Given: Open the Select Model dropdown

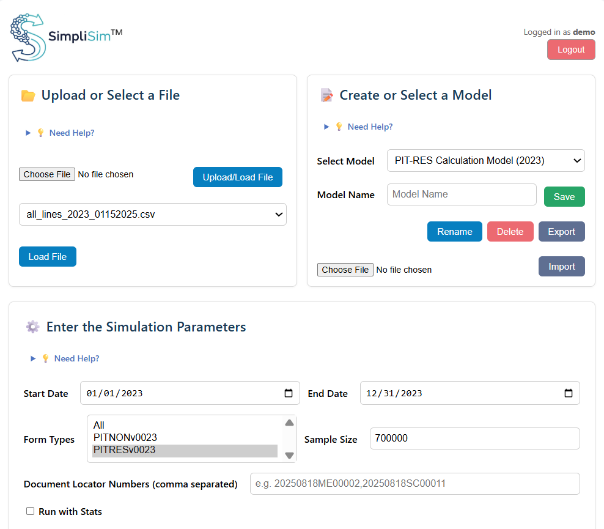Looking at the screenshot, I should [485, 161].
